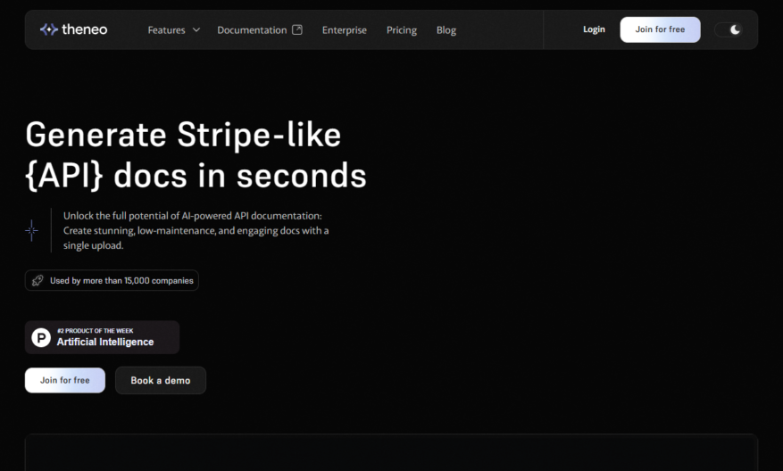The image size is (783, 471).
Task: Click the Login link
Action: [594, 29]
